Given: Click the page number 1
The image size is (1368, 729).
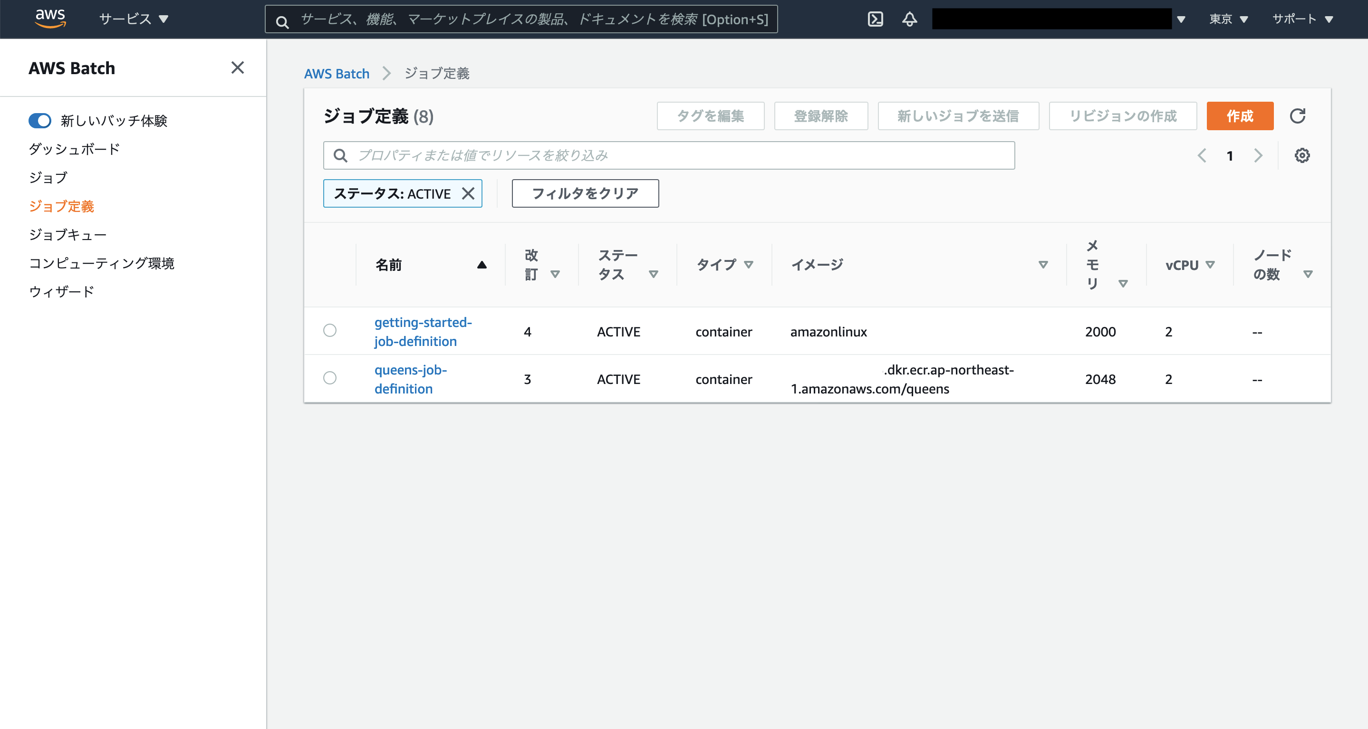Looking at the screenshot, I should [x=1229, y=155].
